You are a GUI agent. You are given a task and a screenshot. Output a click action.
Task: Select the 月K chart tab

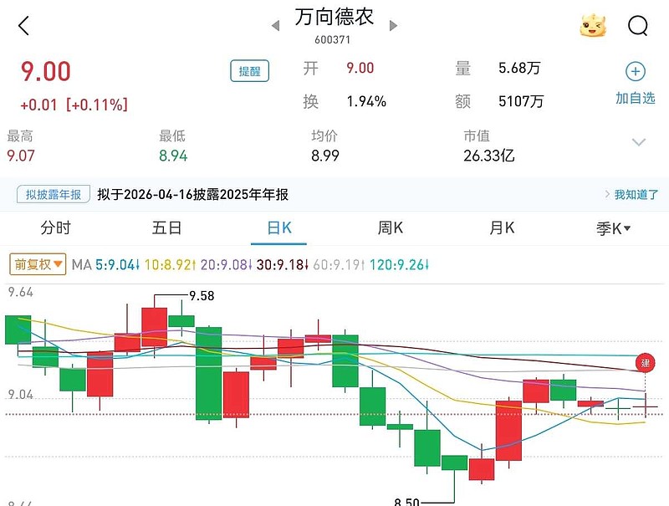502,228
